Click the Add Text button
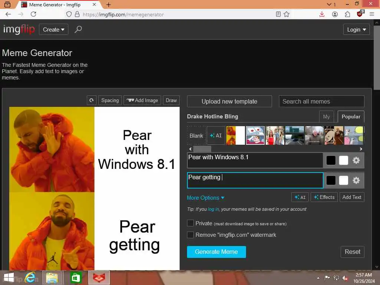380x285 pixels. tap(352, 197)
